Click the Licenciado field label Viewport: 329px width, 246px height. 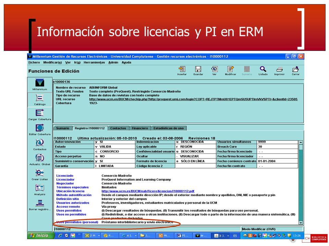click(x=65, y=176)
